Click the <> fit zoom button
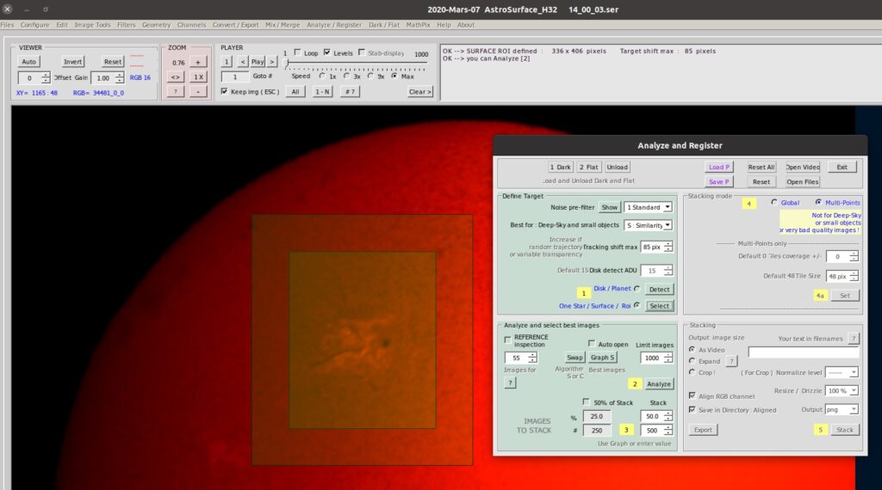The width and height of the screenshot is (882, 490). 176,77
